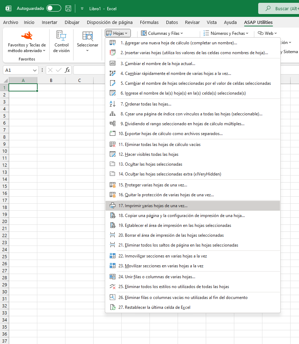This screenshot has height=344, width=299.
Task: Open the Datos tab
Action: tap(172, 23)
